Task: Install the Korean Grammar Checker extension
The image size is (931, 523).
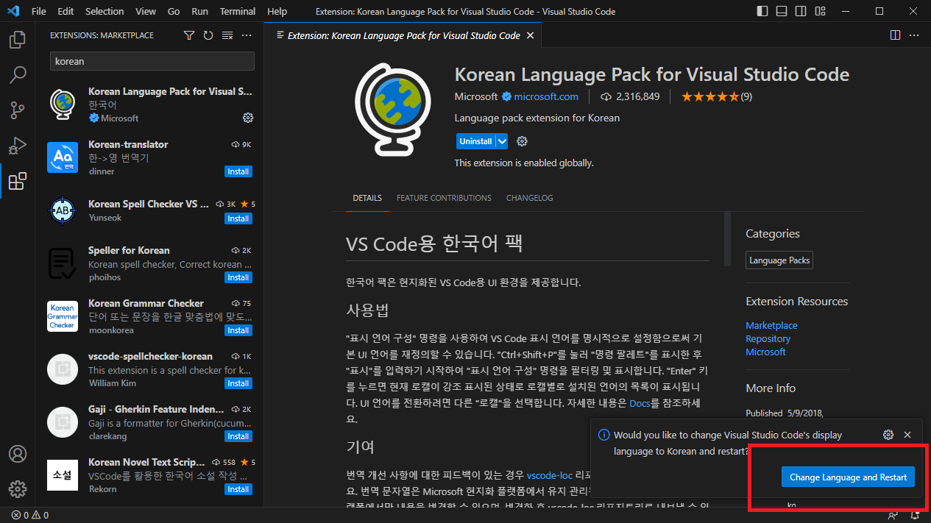Action: click(x=238, y=330)
